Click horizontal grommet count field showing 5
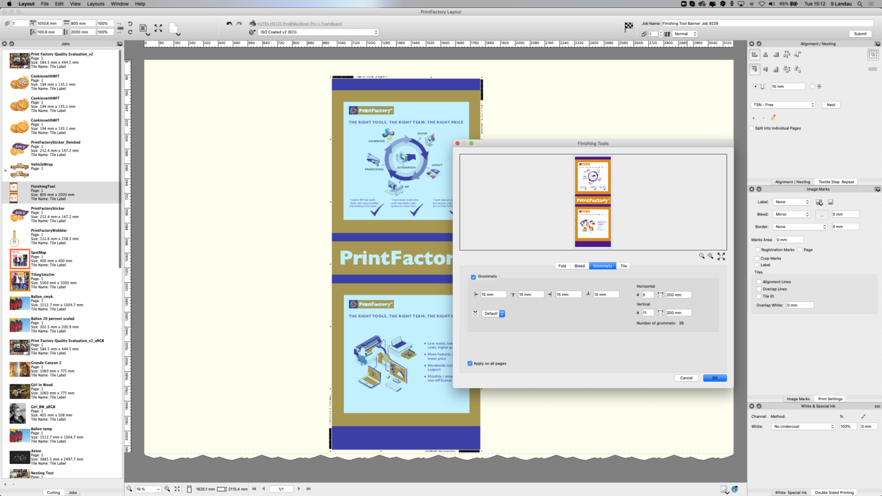The height and width of the screenshot is (496, 882). (648, 295)
